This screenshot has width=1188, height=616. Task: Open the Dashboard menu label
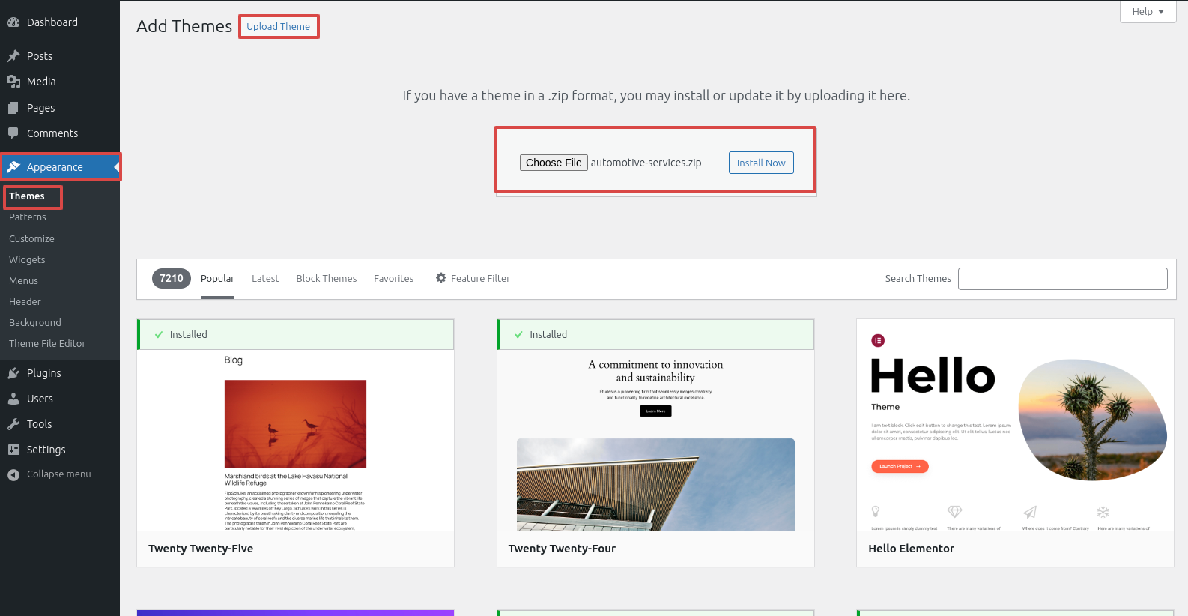[52, 22]
